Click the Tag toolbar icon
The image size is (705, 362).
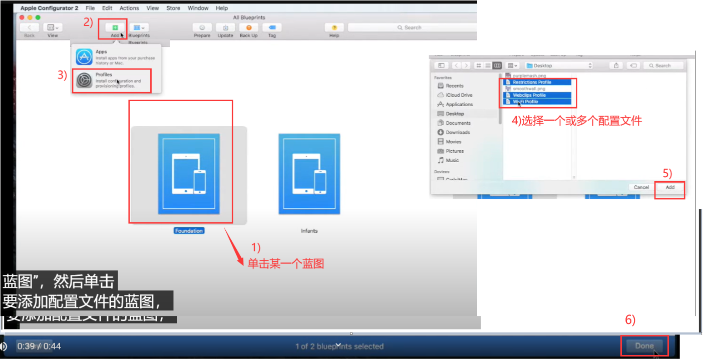coord(272,28)
